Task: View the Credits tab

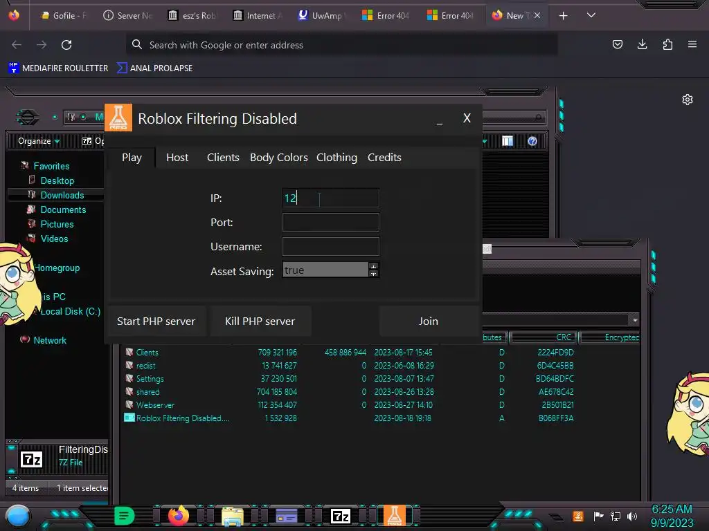Action: click(384, 158)
